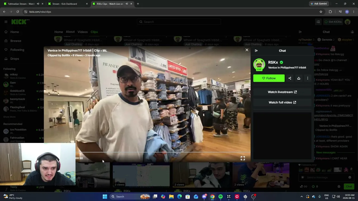Image resolution: width=358 pixels, height=201 pixels.
Task: Toggle fullscreen for the clip player
Action: pos(243,158)
